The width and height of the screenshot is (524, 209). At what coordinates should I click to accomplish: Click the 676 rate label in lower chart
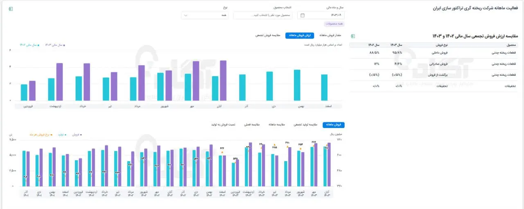(314, 142)
